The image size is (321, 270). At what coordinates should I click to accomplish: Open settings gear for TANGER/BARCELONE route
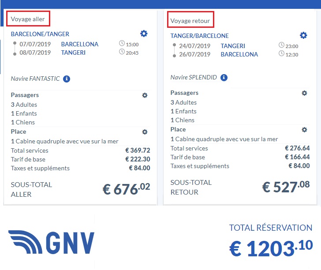(x=303, y=35)
